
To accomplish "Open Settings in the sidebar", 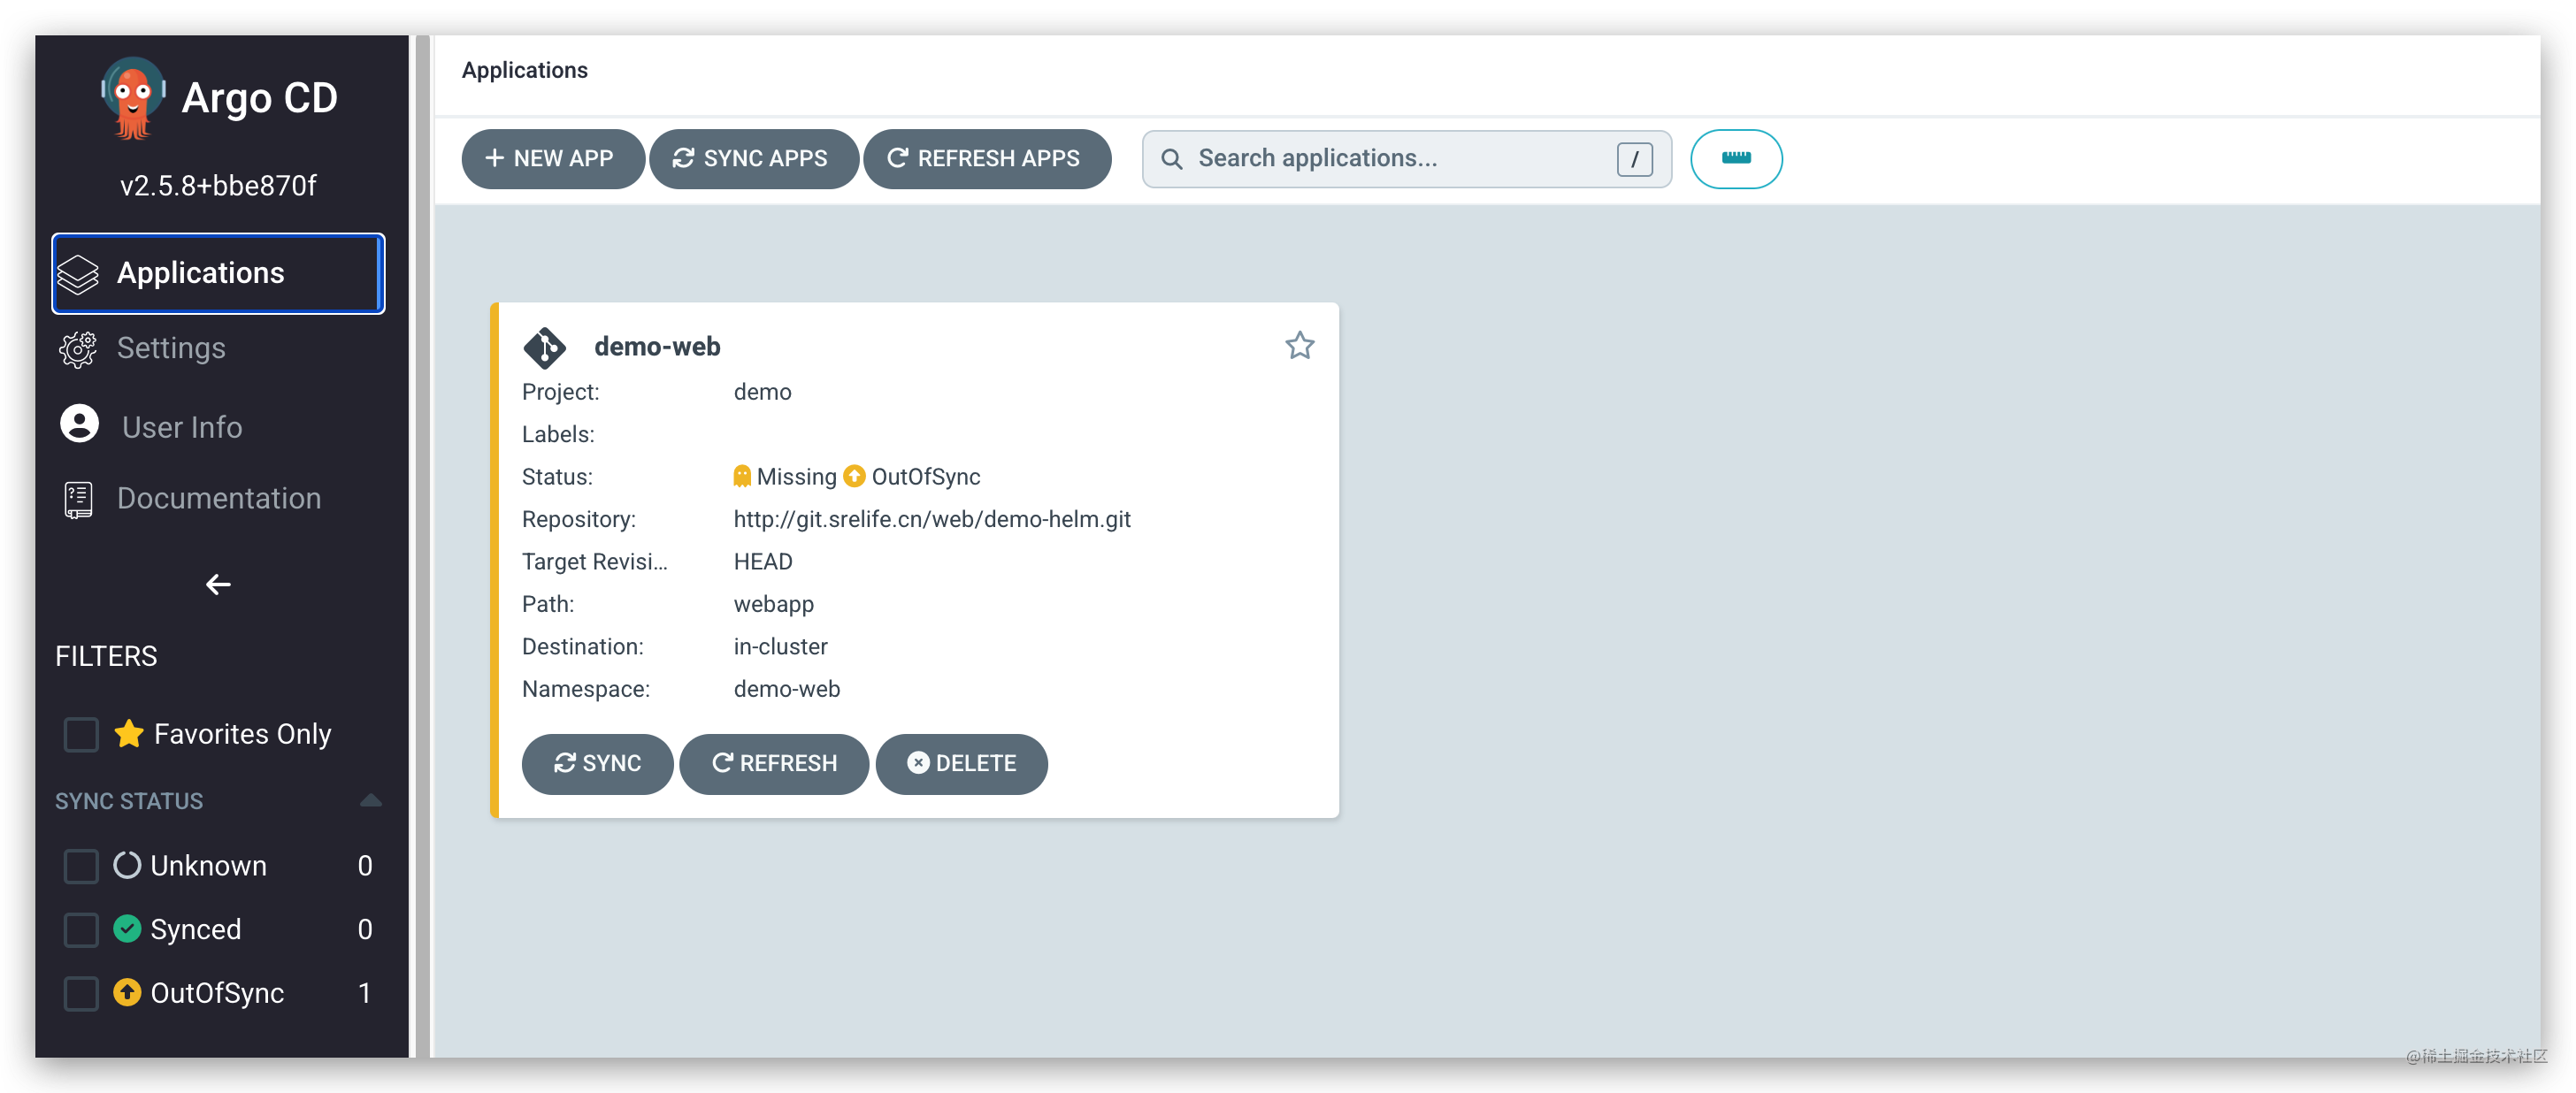I will [x=171, y=348].
